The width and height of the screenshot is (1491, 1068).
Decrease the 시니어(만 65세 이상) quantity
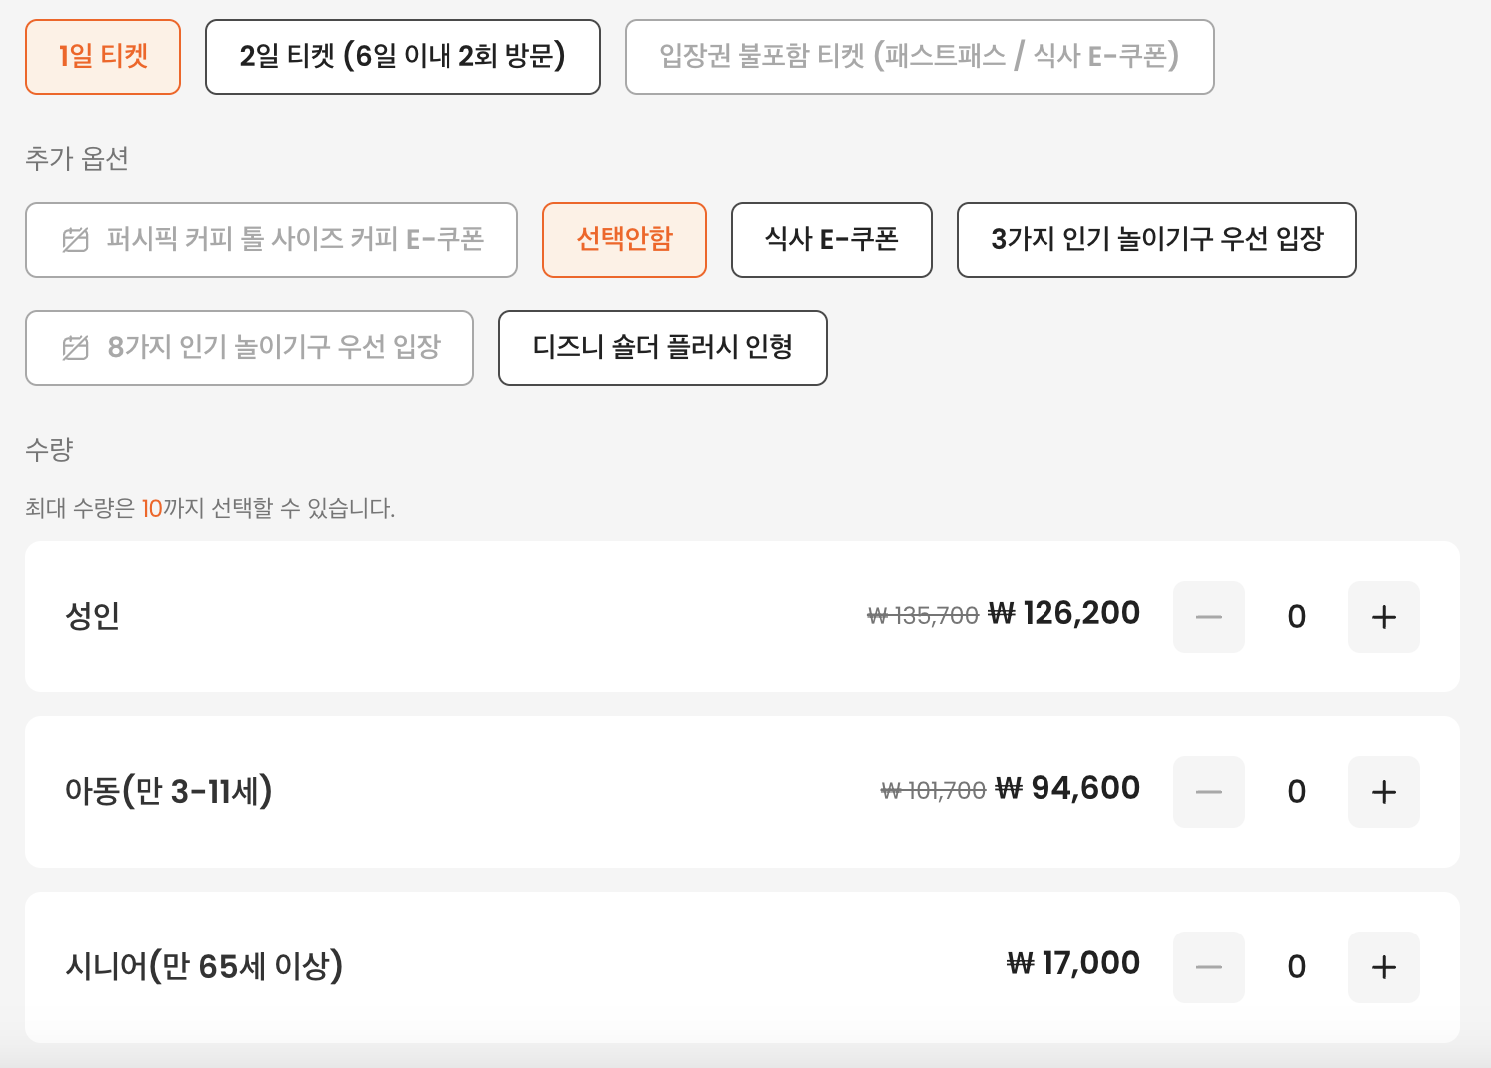(1208, 965)
